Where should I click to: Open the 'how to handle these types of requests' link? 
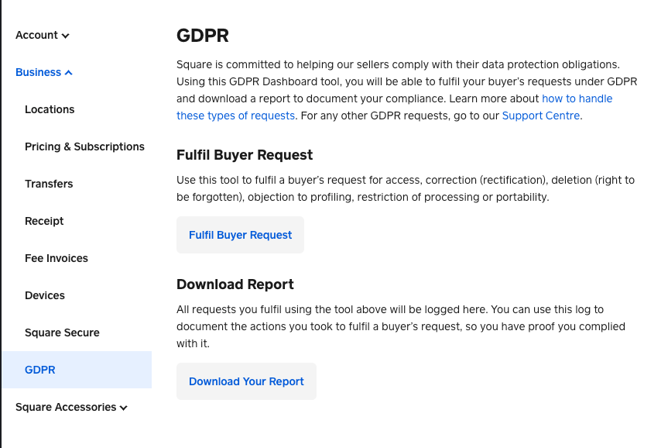577,98
